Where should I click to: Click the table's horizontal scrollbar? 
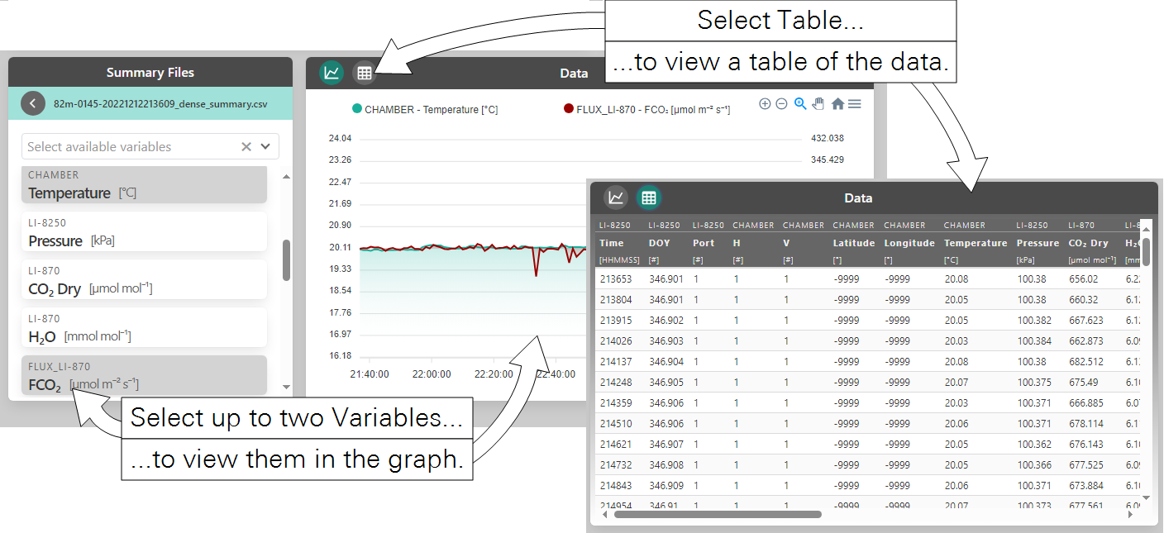coord(717,514)
